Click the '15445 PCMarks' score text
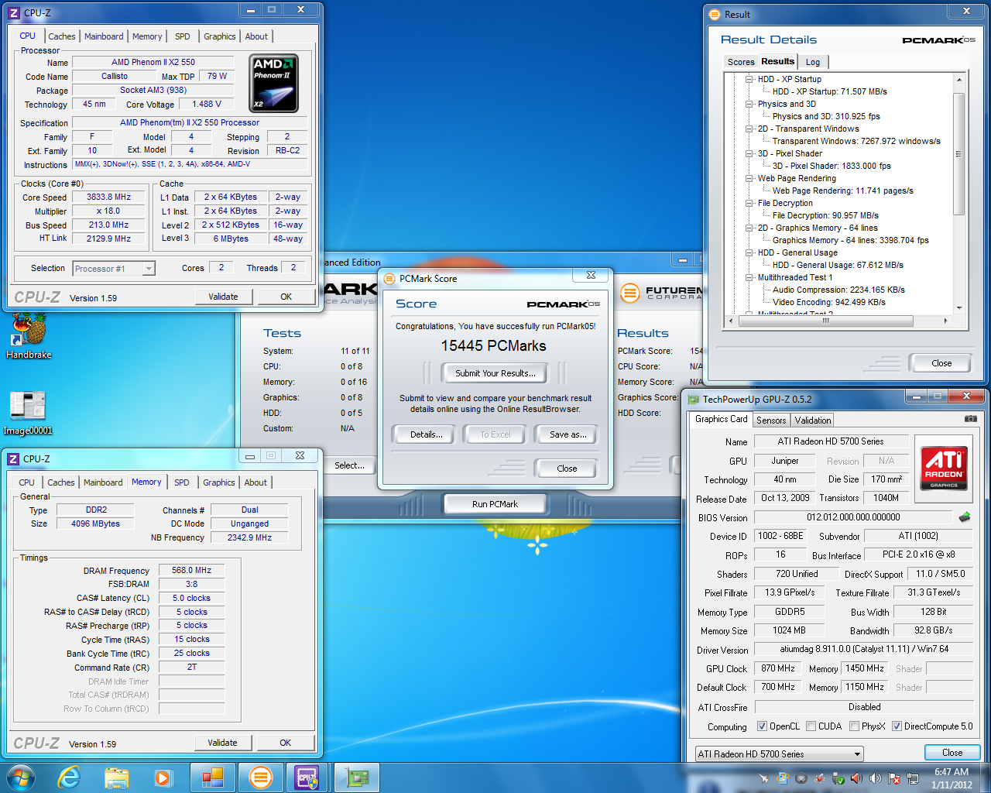Viewport: 991px width, 793px height. tap(494, 346)
